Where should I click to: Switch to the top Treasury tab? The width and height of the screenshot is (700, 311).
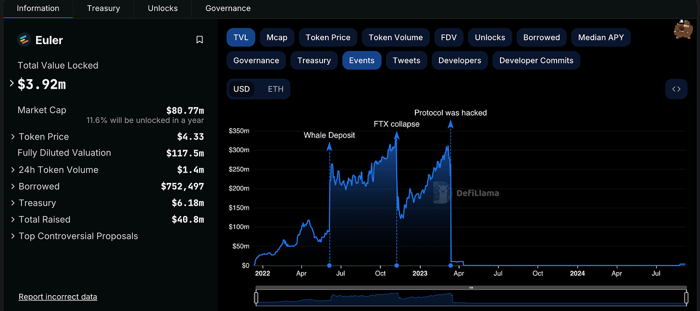[x=103, y=8]
